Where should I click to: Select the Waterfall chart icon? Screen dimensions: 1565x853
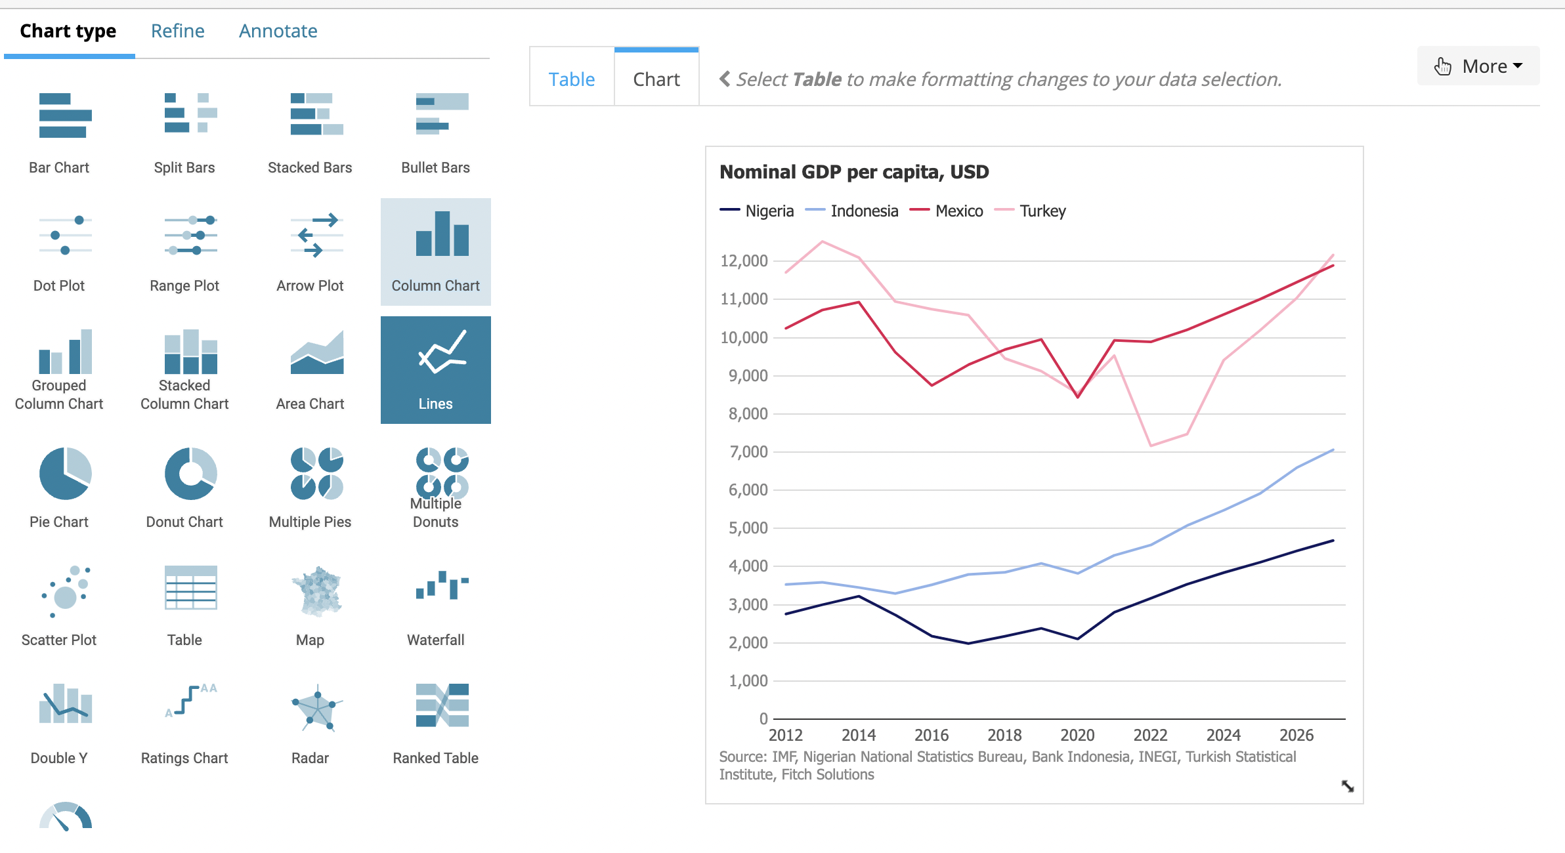[441, 586]
